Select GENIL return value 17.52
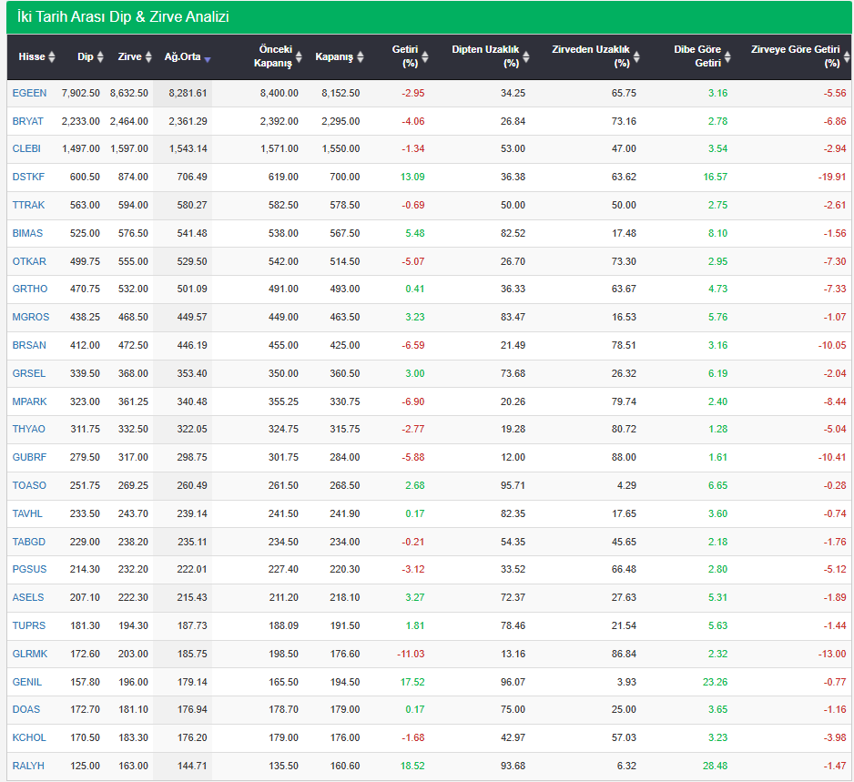Screen dimensions: 854x782 point(412,682)
